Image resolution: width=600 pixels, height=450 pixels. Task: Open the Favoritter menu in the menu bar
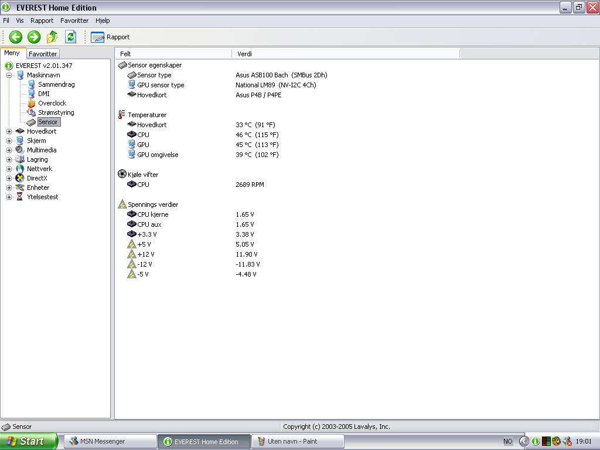[x=74, y=21]
